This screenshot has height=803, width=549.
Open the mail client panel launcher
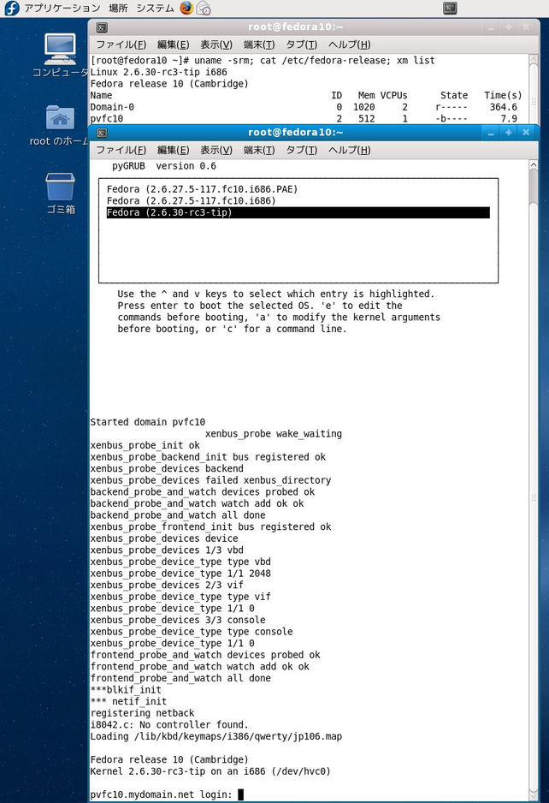204,8
